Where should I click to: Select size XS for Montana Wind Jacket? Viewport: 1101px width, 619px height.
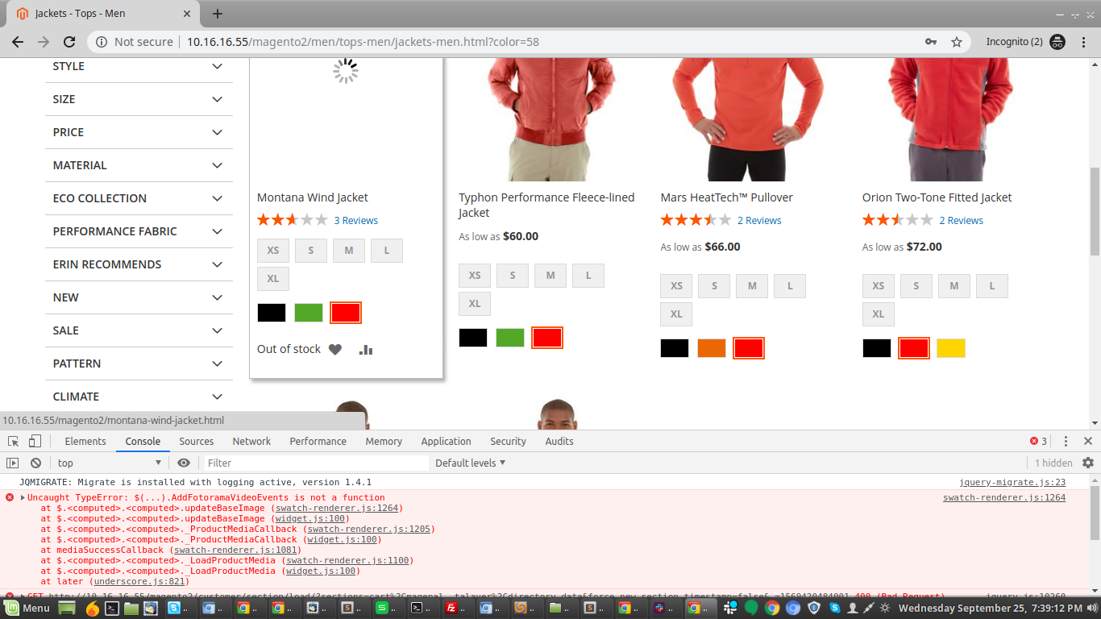(x=273, y=251)
